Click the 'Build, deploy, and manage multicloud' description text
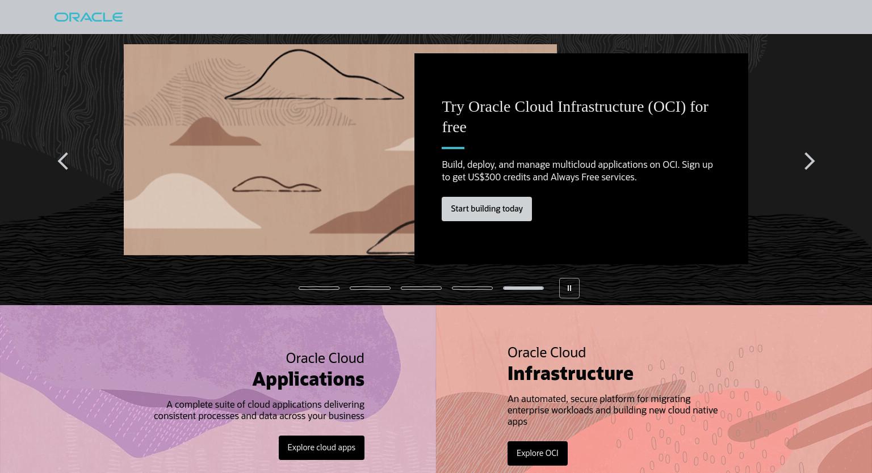 (x=577, y=171)
